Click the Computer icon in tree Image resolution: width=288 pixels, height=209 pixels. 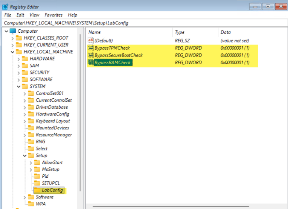point(13,31)
